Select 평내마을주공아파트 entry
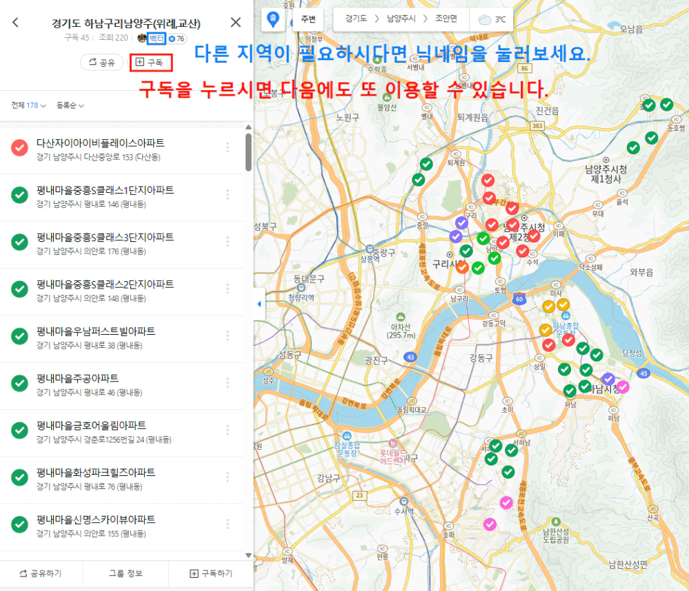 pyautogui.click(x=122, y=385)
